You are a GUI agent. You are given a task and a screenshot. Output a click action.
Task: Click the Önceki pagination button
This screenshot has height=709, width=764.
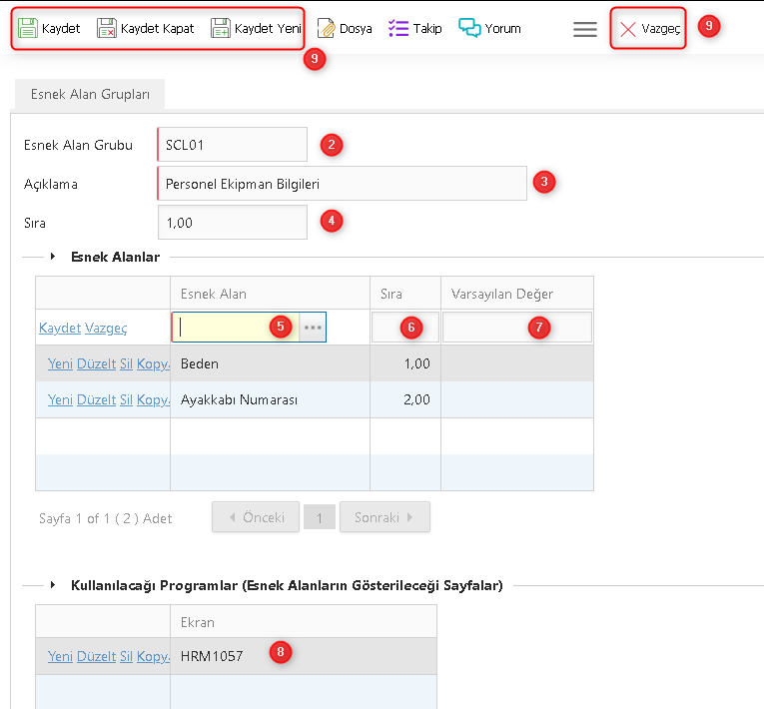click(x=256, y=517)
